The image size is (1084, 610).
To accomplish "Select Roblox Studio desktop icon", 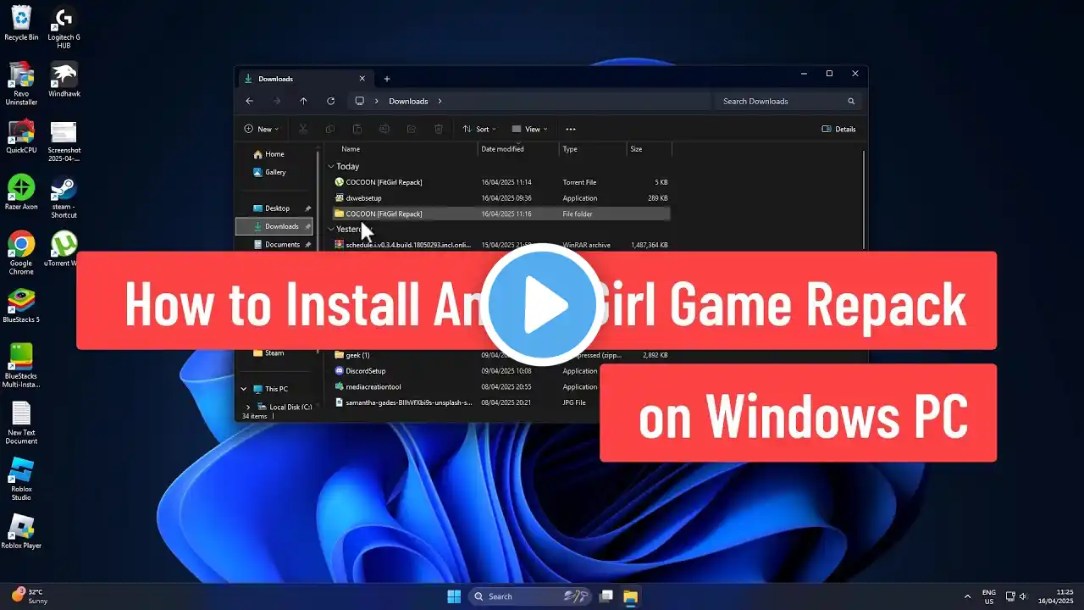I will coord(21,480).
